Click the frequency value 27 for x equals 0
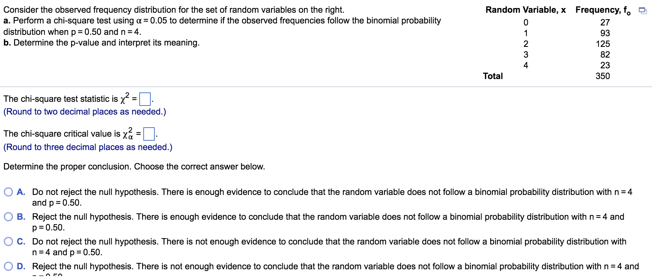This screenshot has height=278, width=655. click(604, 22)
